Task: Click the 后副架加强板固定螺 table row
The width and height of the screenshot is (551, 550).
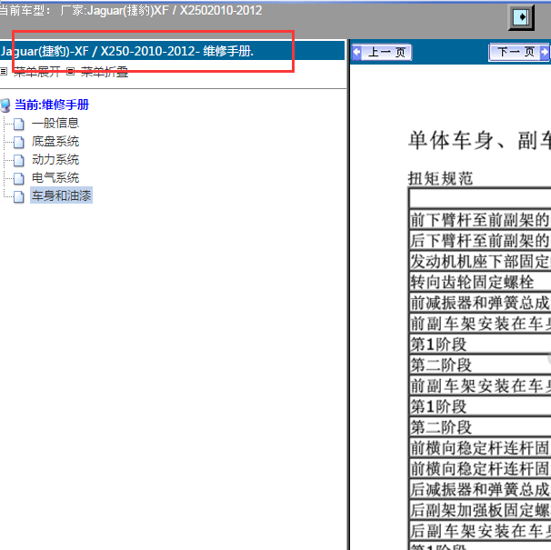Action: (480, 510)
